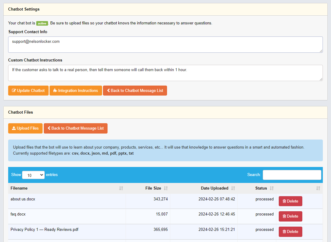The height and width of the screenshot is (242, 331).
Task: Open the Show entries dropdown
Action: tap(33, 175)
